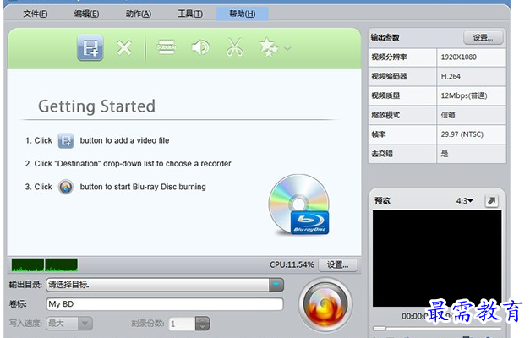This screenshot has height=338, width=530.
Task: Click the 29.97 (NTSC) frame rate value
Action: coord(471,134)
